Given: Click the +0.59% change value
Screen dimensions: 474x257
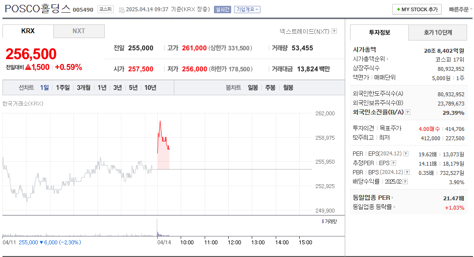Looking at the screenshot, I should 69,67.
